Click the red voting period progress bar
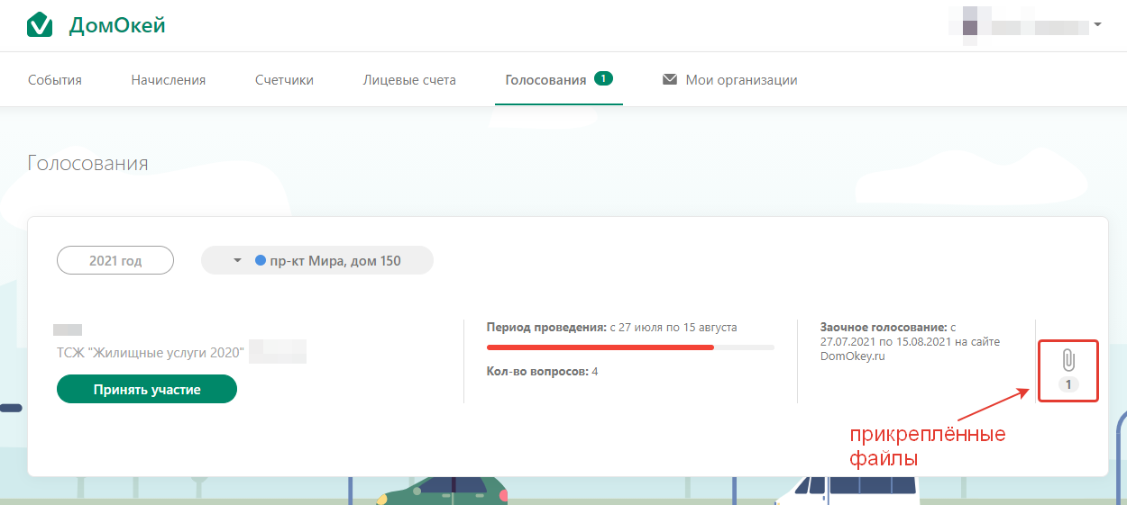This screenshot has width=1127, height=505. coord(630,347)
